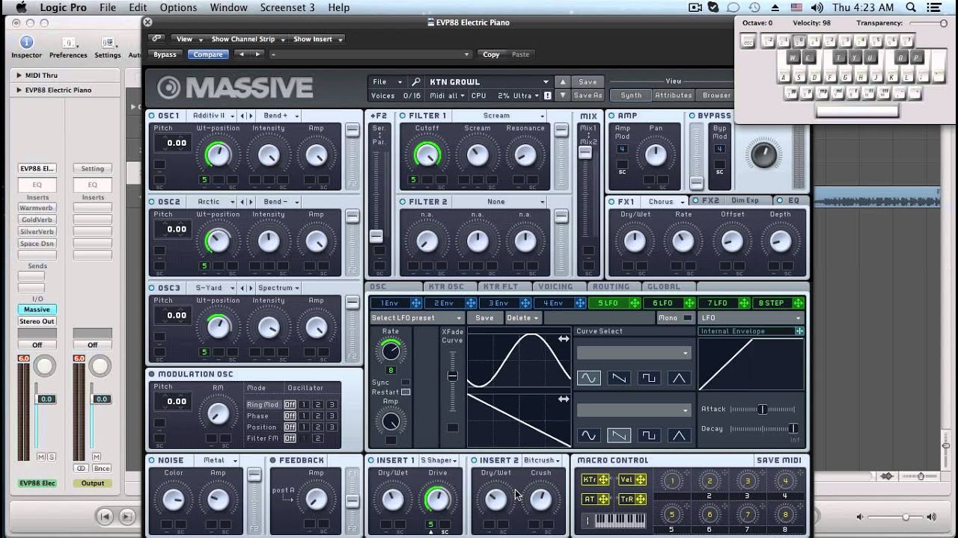Expand the MIDI Thru disclosure triangle
Viewport: 958px width, 538px height.
[x=19, y=75]
